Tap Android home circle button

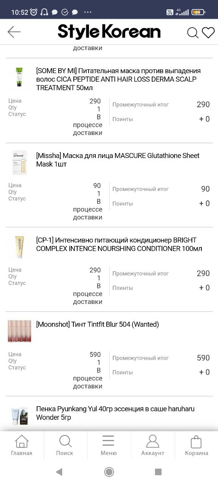(109, 472)
